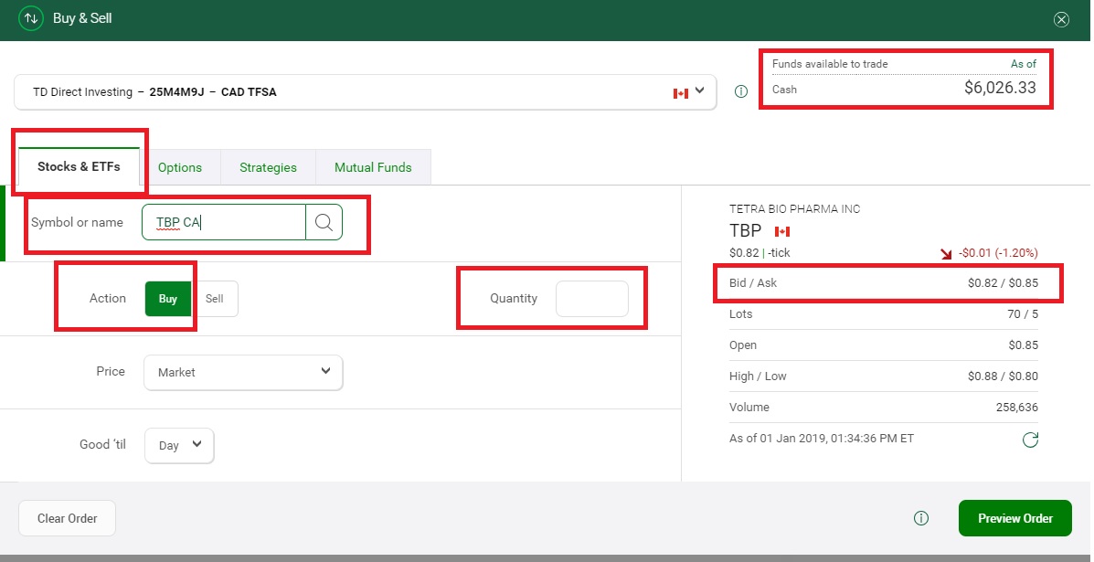1094x562 pixels.
Task: Click the Funds available to trade label
Action: click(830, 63)
